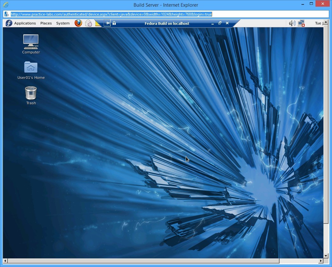Click the speaker volume icon in the tray
The width and height of the screenshot is (332, 267).
(x=292, y=23)
